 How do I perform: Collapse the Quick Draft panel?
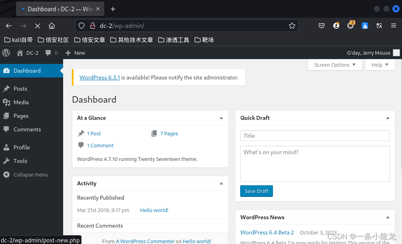388,118
